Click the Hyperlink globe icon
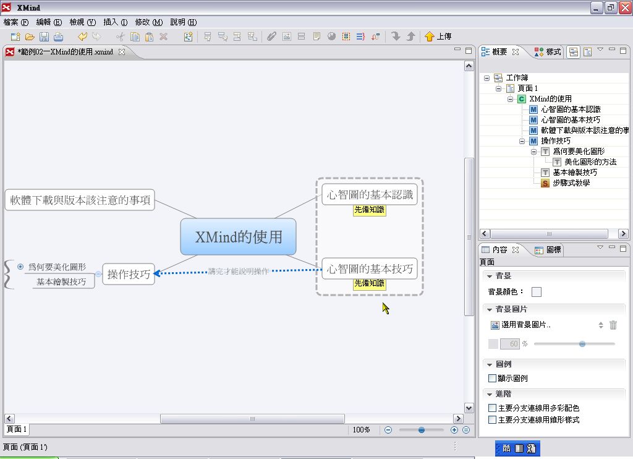Viewport: 633px width, 459px height. [x=331, y=36]
